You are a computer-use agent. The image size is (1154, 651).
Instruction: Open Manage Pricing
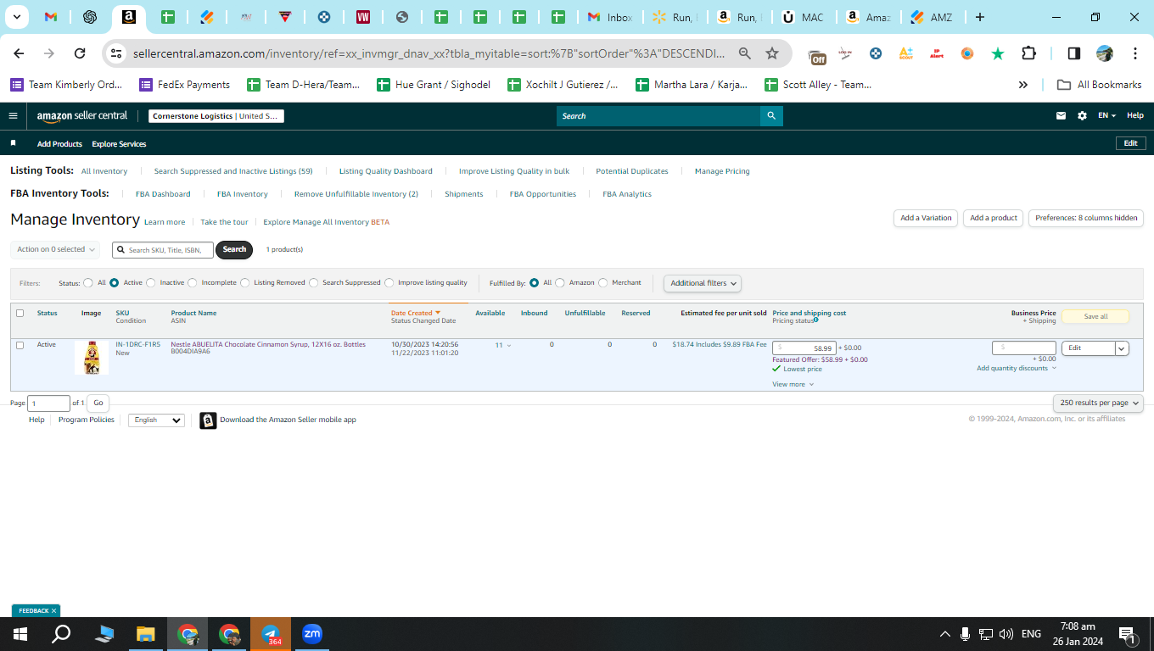[722, 171]
